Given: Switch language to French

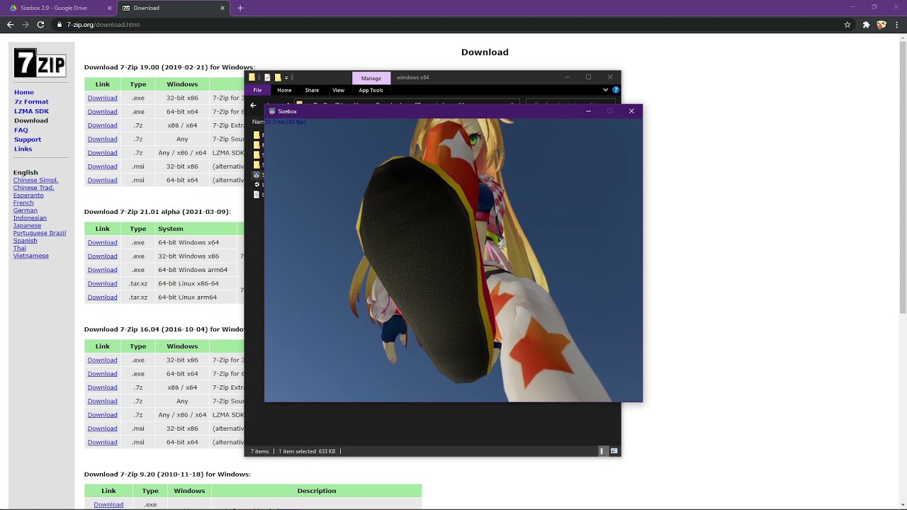Looking at the screenshot, I should [x=23, y=203].
